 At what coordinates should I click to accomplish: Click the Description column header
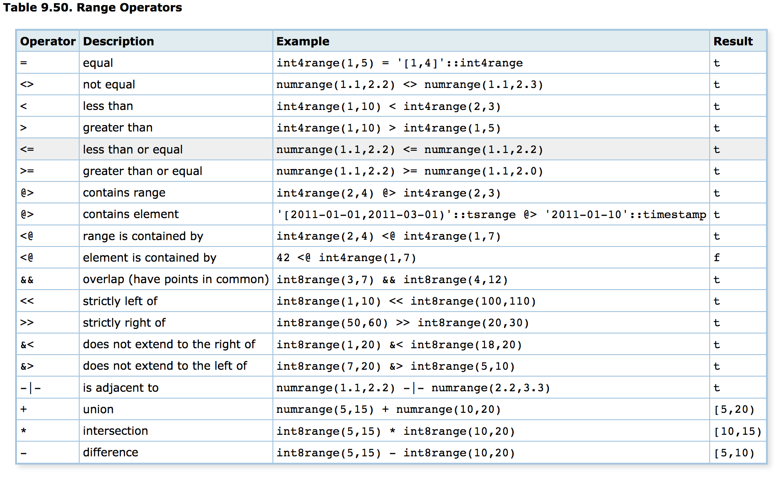[x=118, y=41]
